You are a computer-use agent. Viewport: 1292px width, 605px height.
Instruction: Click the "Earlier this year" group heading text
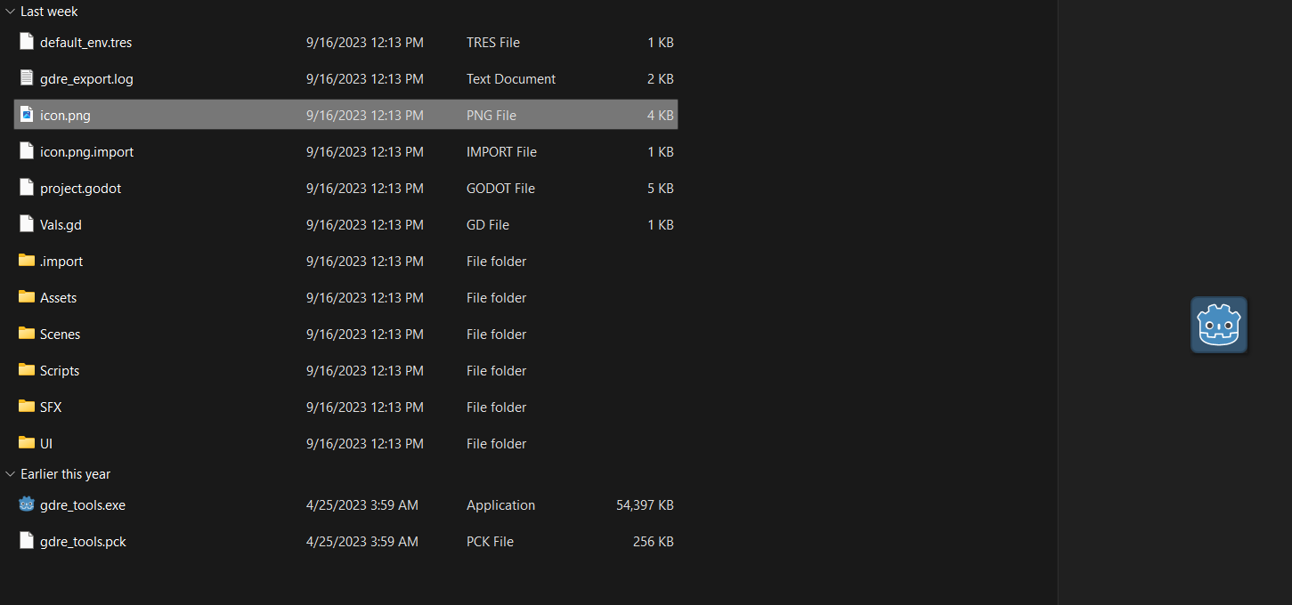[x=66, y=474]
